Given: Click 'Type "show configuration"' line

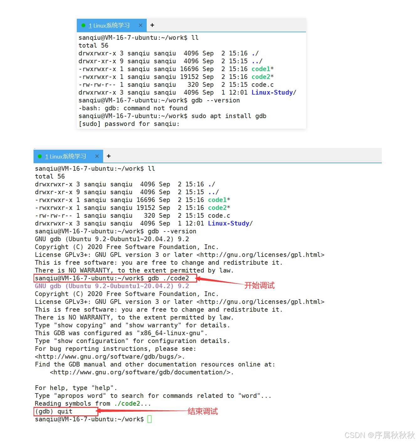Looking at the screenshot, I should tap(132, 341).
